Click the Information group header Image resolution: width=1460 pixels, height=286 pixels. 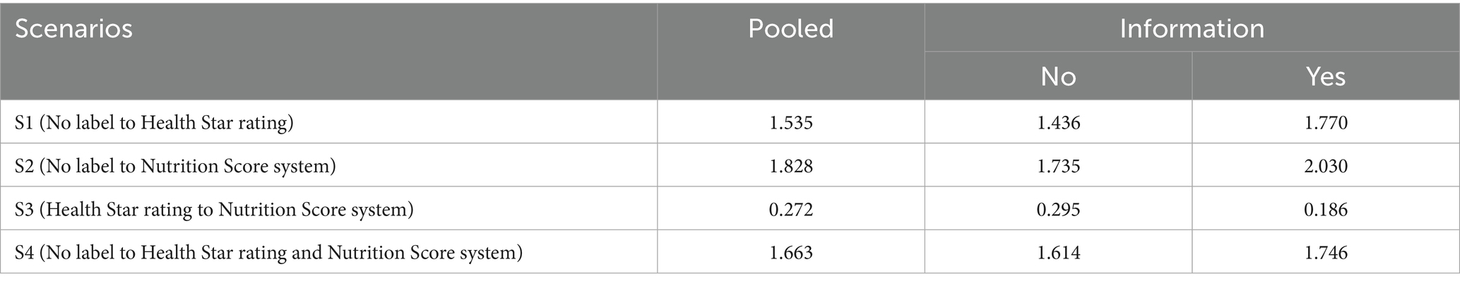[1192, 29]
